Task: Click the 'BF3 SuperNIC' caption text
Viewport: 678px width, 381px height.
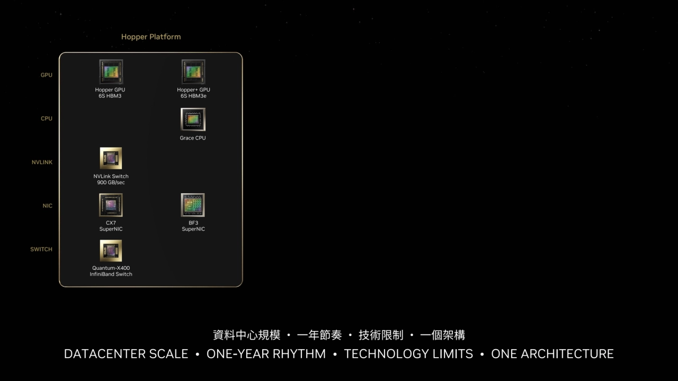Action: tap(193, 226)
